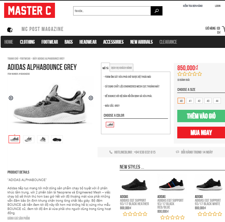Open the home icon link

(x=10, y=30)
